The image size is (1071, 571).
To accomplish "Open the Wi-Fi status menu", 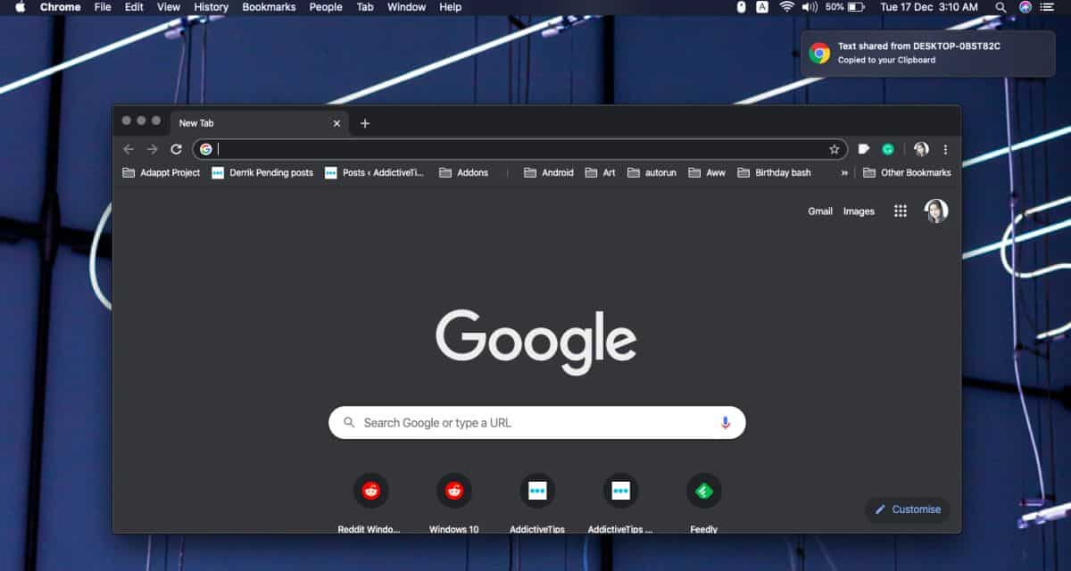I will 786,7.
